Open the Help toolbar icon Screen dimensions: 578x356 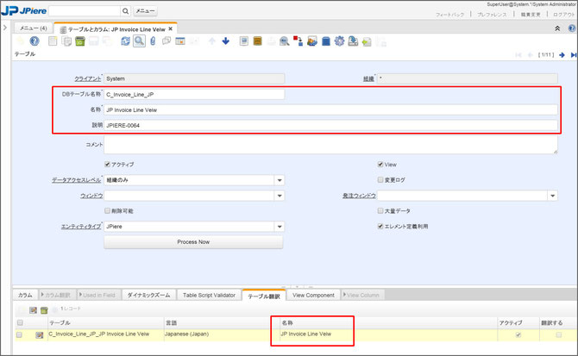tap(35, 41)
